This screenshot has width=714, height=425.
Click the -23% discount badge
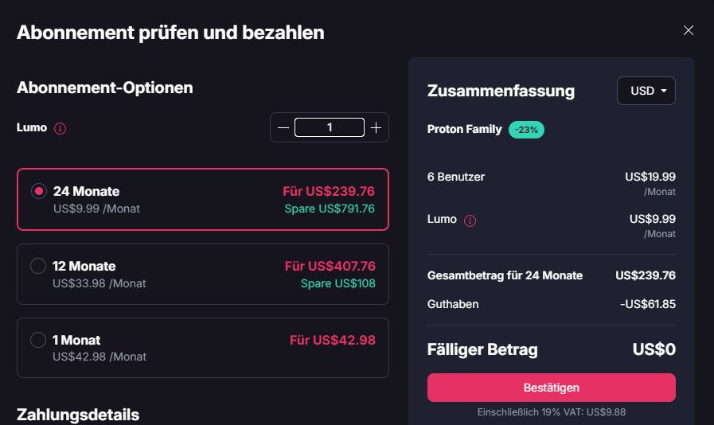(526, 130)
